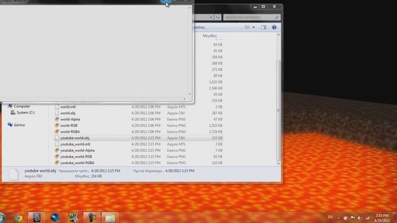Viewport: 397px width, 223px height.
Task: Open the Windows Start orb
Action: [2, 217]
